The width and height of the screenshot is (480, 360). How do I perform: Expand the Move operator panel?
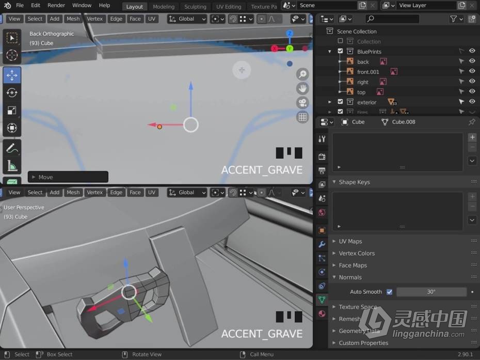(x=34, y=177)
